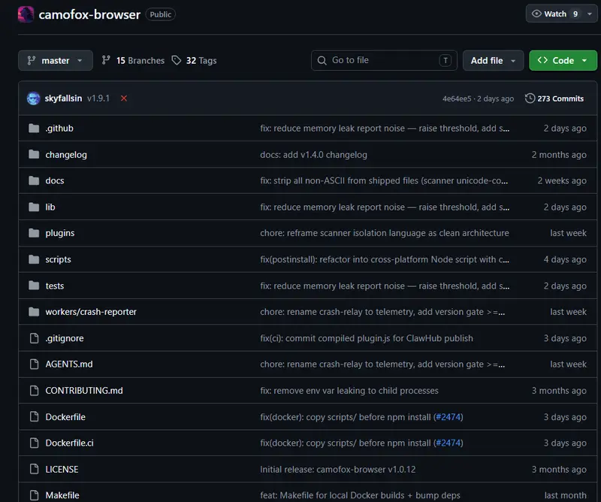Click the Watch button
The image size is (601, 502).
(x=554, y=14)
